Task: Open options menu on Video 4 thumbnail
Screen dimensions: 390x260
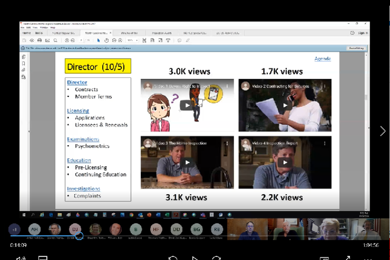Action: (325, 143)
